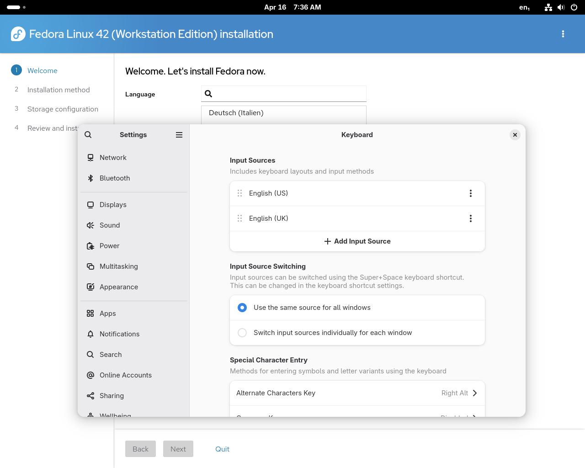585x468 pixels.
Task: Open the Online Accounts settings panel
Action: click(x=133, y=375)
